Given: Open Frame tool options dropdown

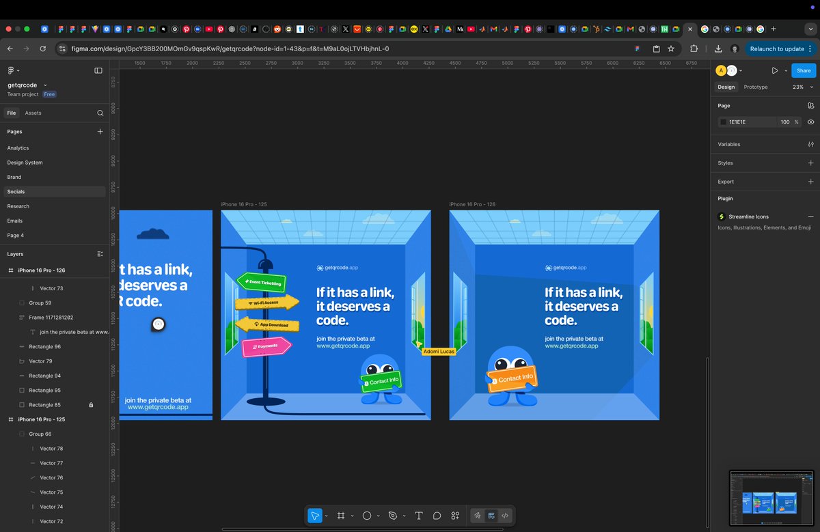Looking at the screenshot, I should (x=353, y=516).
